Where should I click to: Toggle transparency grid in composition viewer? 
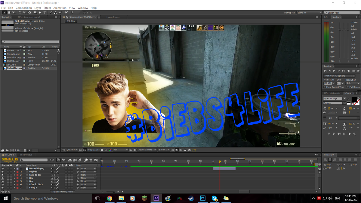coord(135,150)
